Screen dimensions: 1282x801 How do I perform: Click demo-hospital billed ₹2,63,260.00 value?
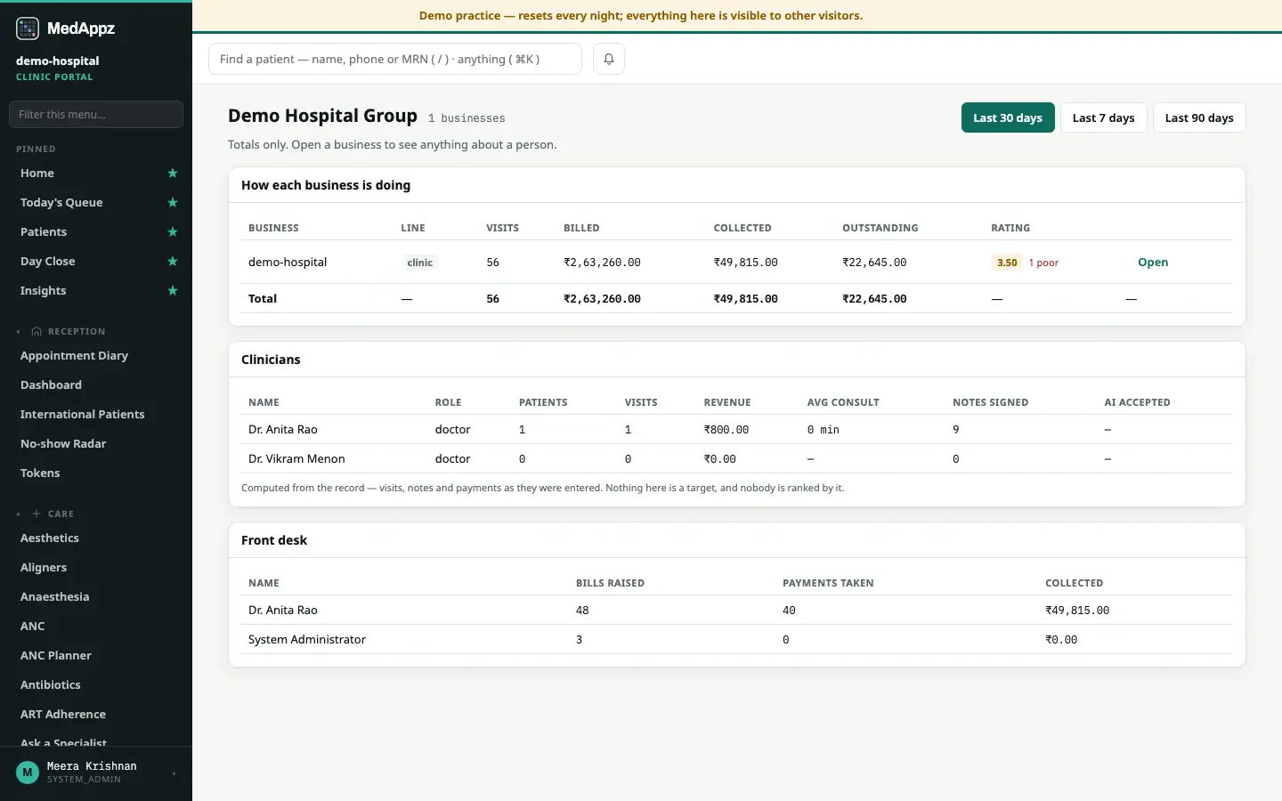(602, 263)
